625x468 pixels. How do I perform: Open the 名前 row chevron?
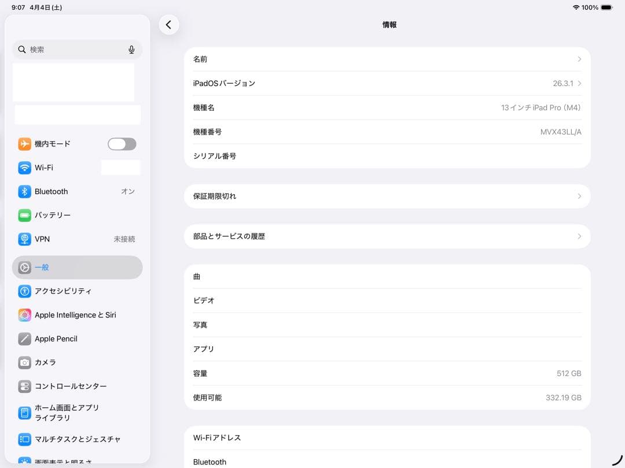579,60
